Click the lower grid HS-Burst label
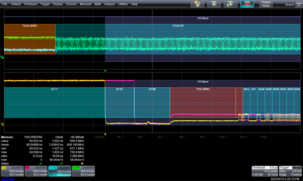The width and height of the screenshot is (303, 181). 203,82
